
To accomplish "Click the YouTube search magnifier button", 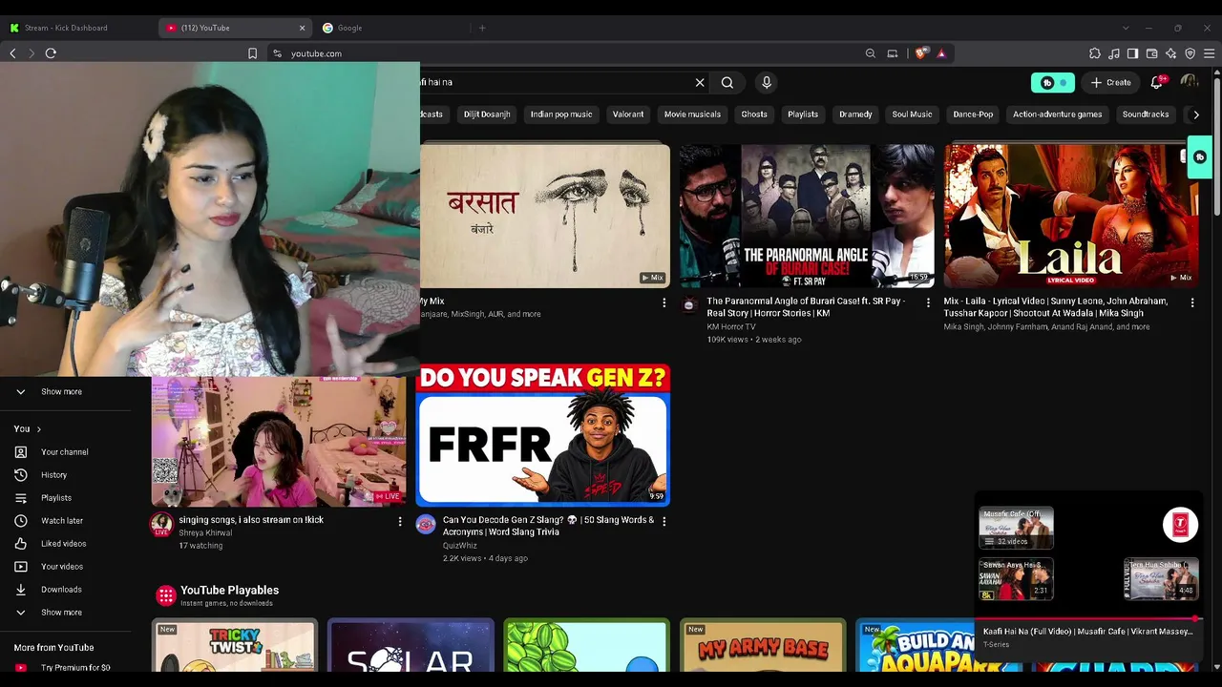I will pyautogui.click(x=727, y=83).
